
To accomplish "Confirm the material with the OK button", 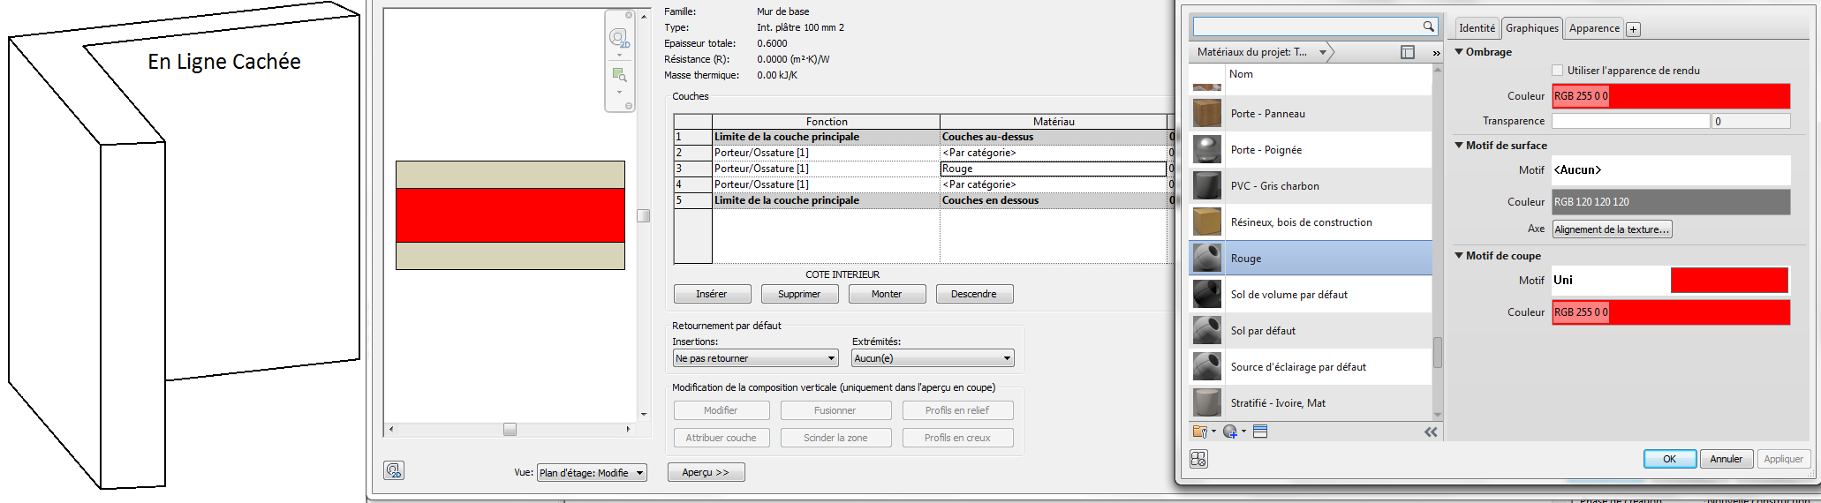I will [x=1669, y=459].
